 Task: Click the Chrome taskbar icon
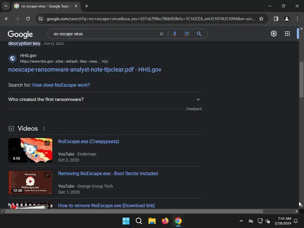(x=178, y=221)
